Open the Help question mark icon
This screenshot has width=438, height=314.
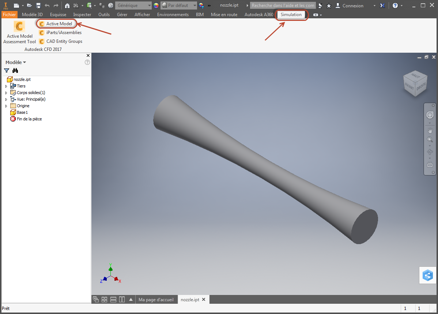tap(395, 5)
